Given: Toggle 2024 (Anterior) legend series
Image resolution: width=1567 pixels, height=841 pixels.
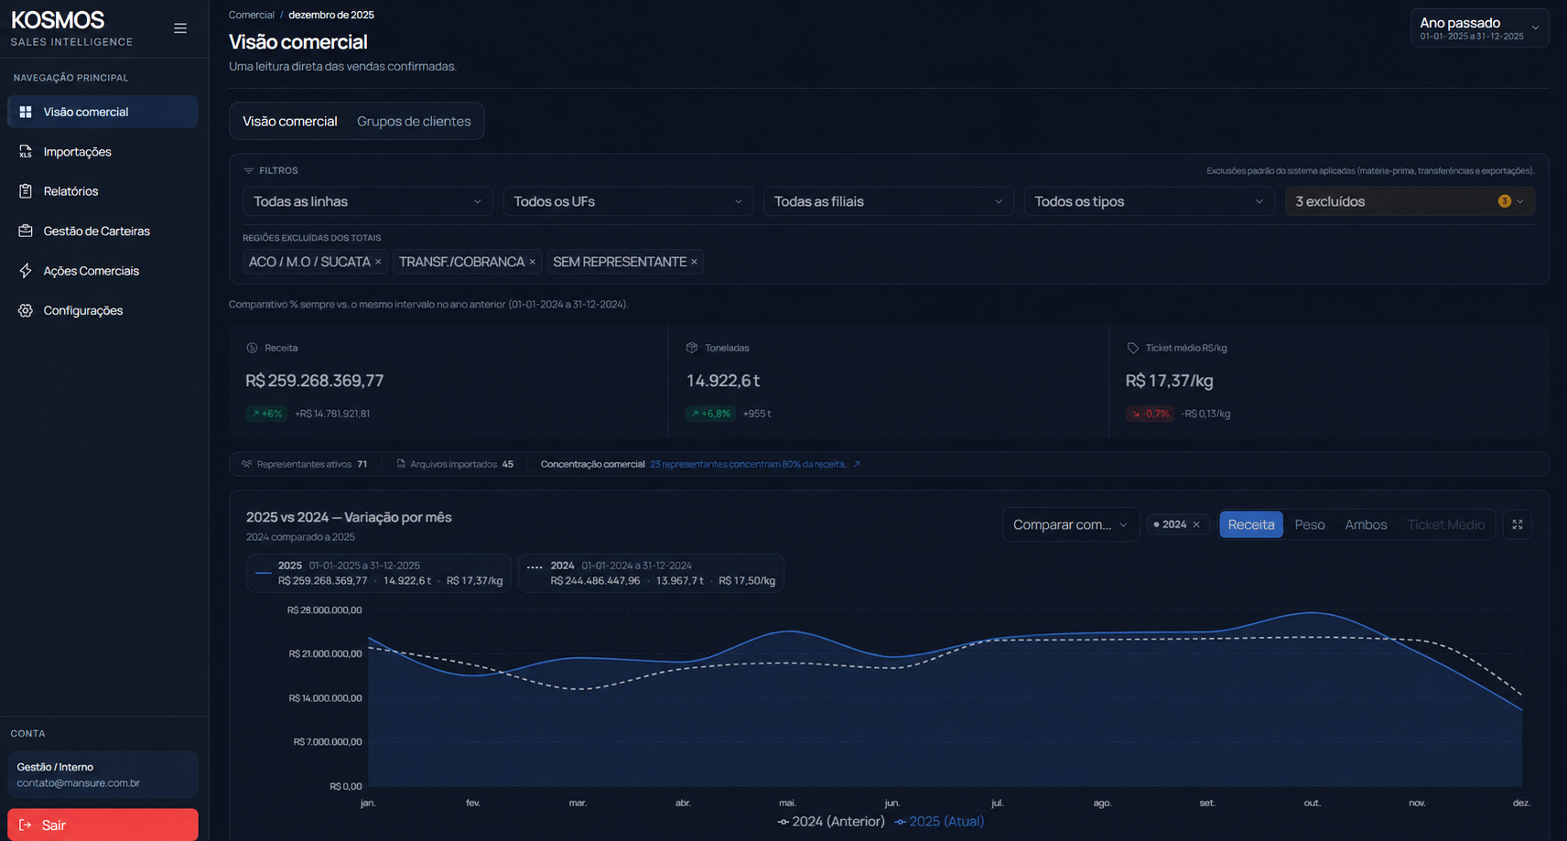Looking at the screenshot, I should [831, 822].
